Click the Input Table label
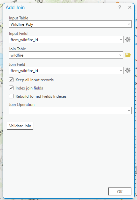This screenshot has width=137, height=200. pos(18,18)
